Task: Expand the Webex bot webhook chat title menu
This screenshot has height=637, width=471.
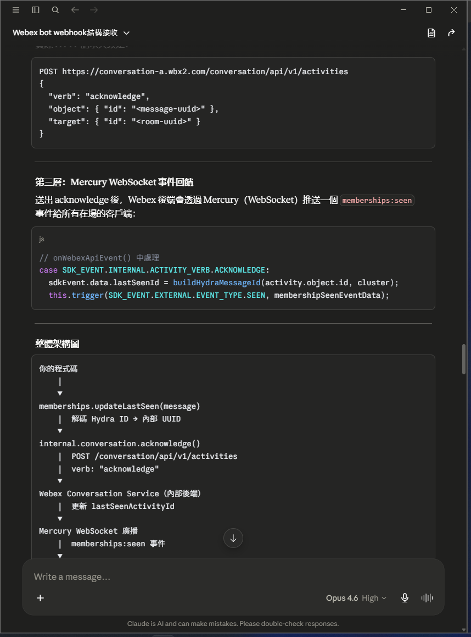Action: (71, 32)
